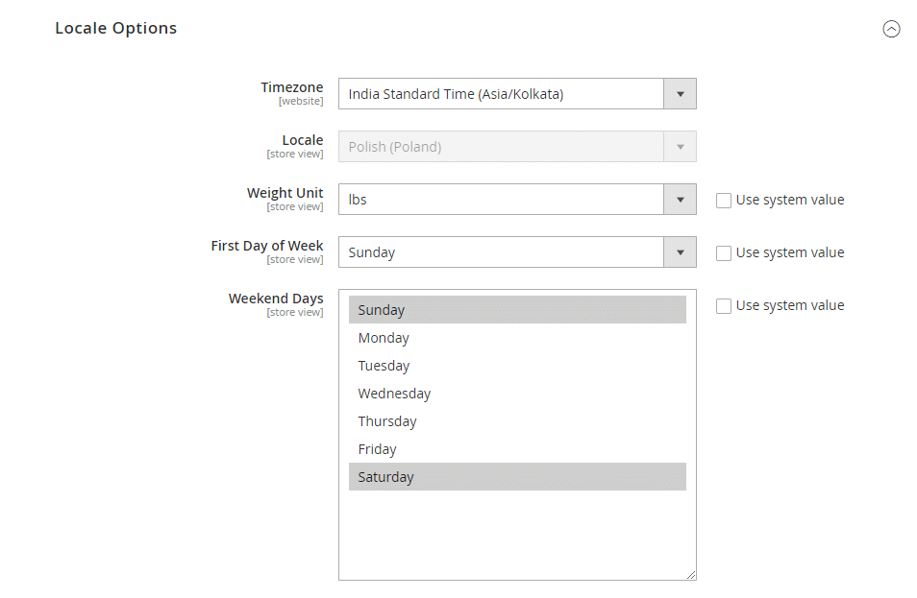Select Monday in Weekend Days list

[x=516, y=338]
